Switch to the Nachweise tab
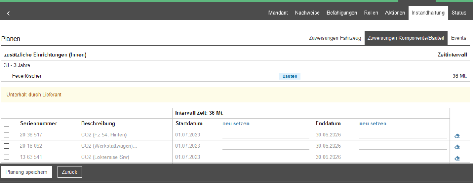 [307, 13]
